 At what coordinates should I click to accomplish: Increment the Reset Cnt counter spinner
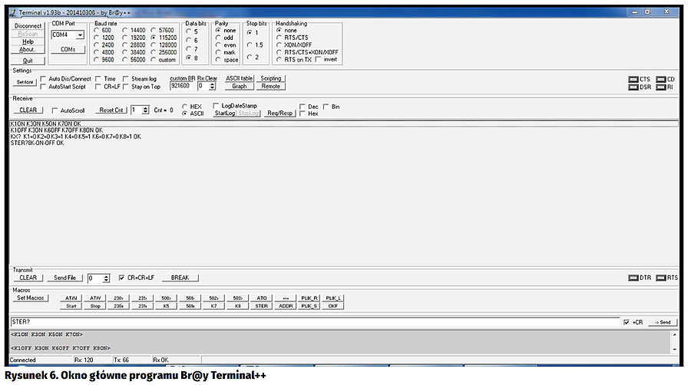click(x=147, y=107)
